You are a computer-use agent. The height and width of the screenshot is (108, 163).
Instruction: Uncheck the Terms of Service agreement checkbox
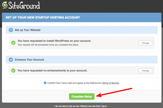coord(45,83)
